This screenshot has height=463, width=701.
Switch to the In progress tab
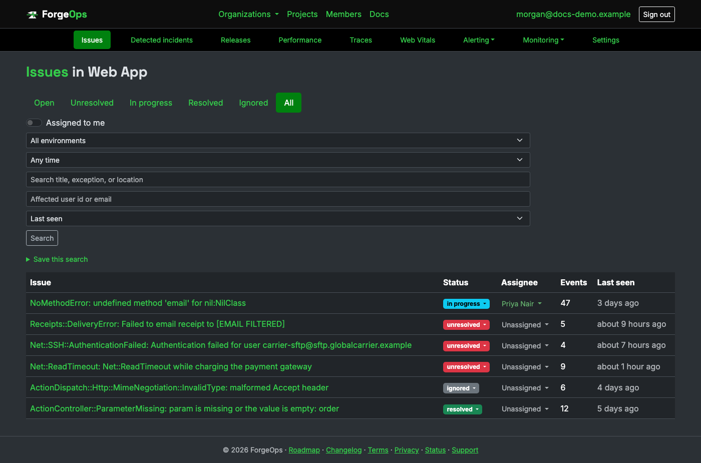click(x=151, y=103)
